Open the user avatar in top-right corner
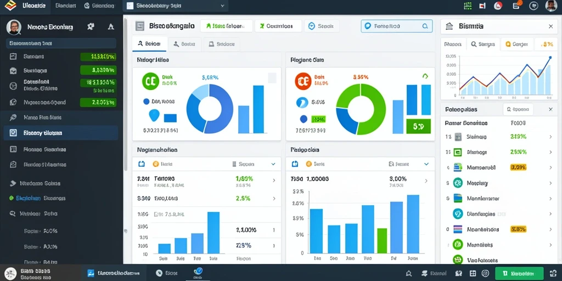The width and height of the screenshot is (562, 281). (551, 5)
